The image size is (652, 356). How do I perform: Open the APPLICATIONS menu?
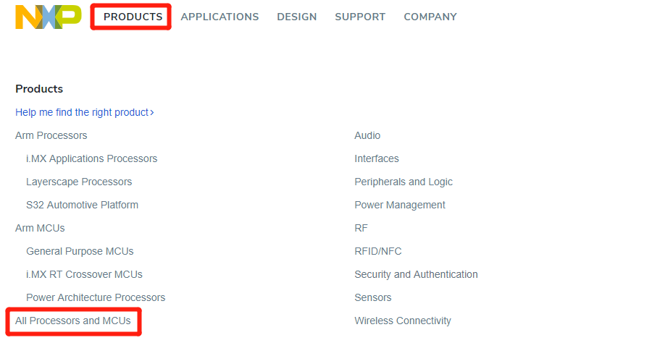(x=220, y=17)
